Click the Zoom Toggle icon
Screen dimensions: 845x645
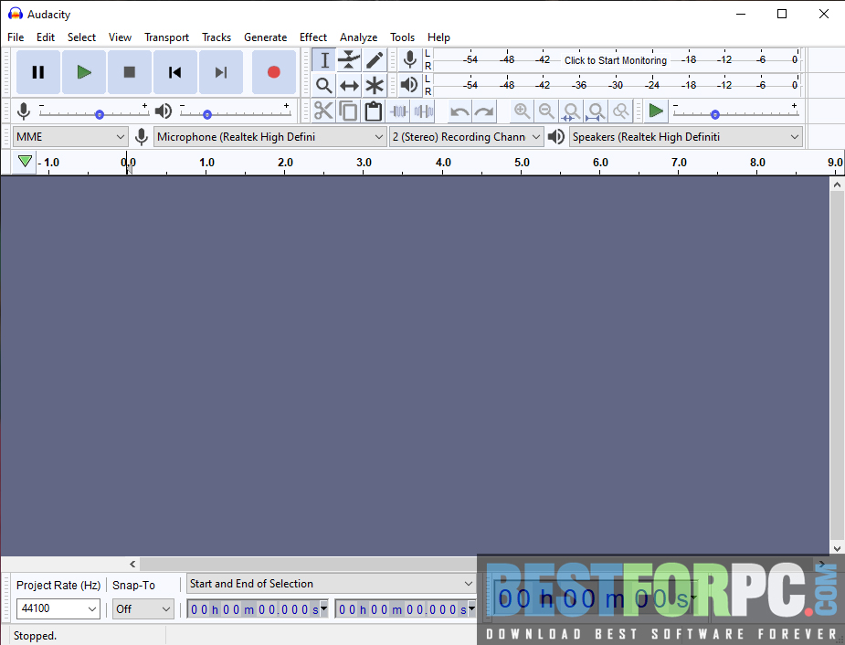[x=621, y=111]
